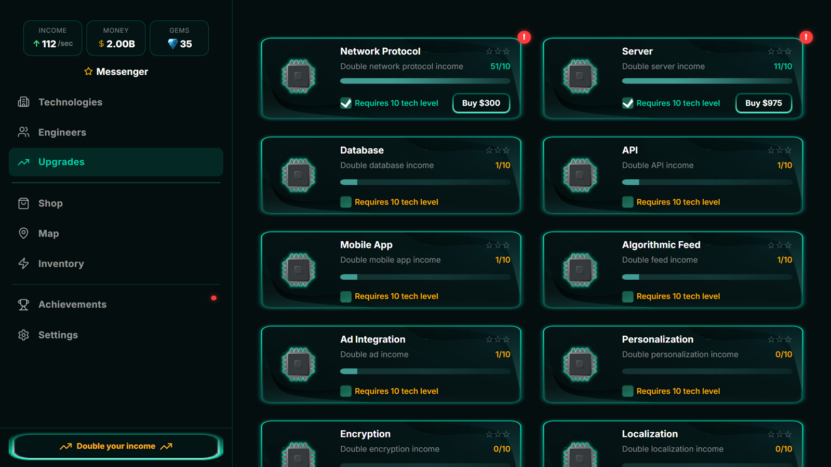
Task: Click the Mobile App chip icon
Action: click(x=298, y=270)
